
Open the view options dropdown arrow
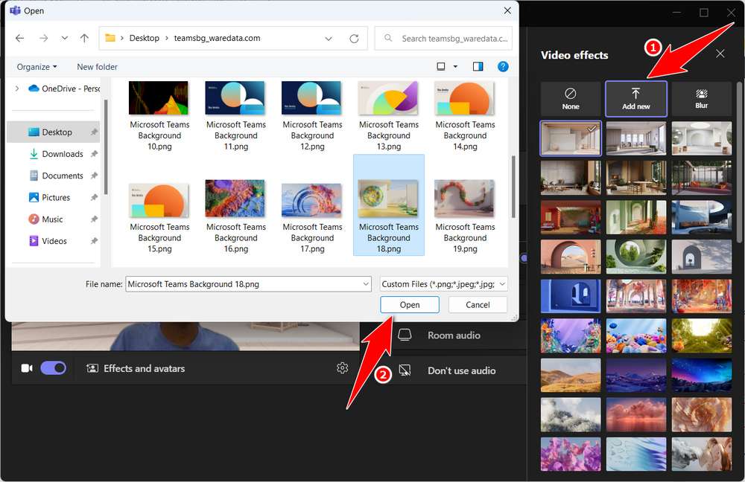tap(455, 66)
